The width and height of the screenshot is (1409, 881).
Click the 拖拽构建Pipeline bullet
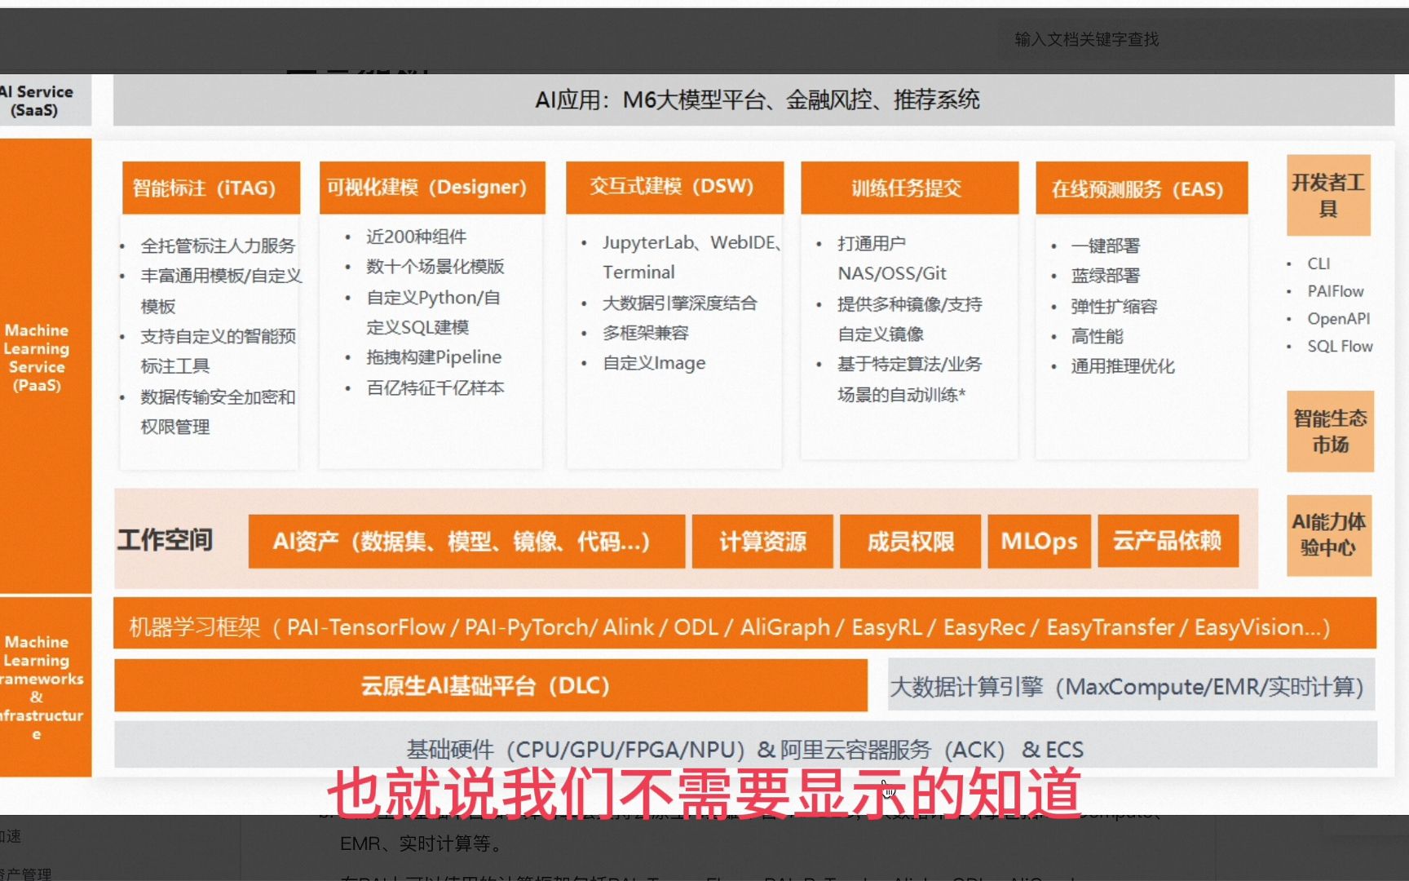tap(433, 356)
